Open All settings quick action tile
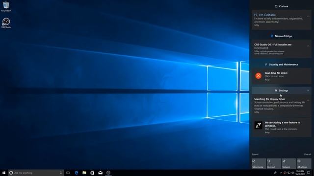 coord(304,164)
